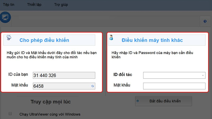Refresh the password using the reload icon
The image size is (212, 119).
(93, 86)
